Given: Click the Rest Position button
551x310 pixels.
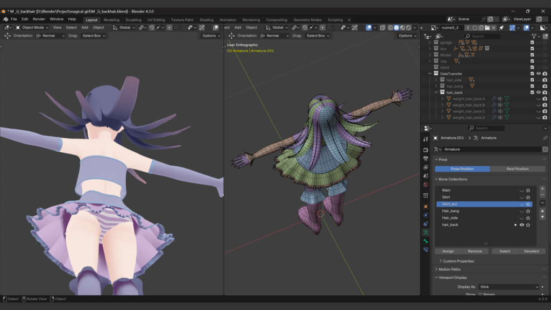Looking at the screenshot, I should pos(517,169).
